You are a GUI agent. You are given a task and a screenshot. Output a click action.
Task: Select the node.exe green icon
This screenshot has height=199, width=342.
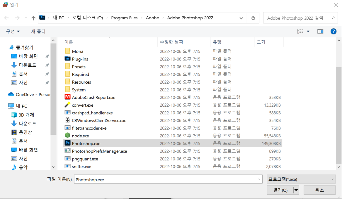tap(68, 136)
